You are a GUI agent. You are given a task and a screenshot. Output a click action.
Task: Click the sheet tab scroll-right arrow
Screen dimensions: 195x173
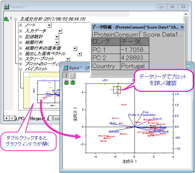click(x=12, y=118)
